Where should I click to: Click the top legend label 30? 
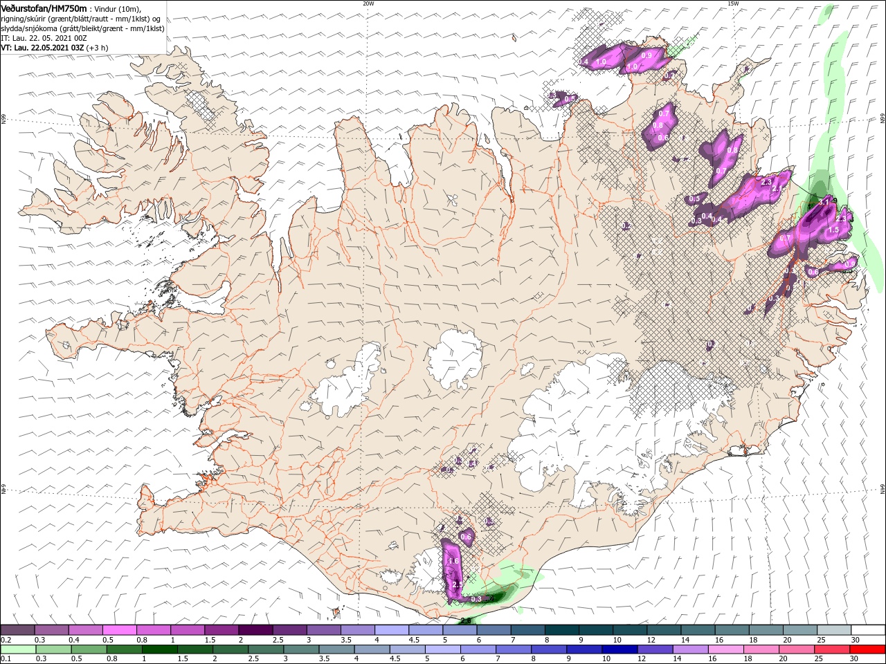tap(856, 640)
